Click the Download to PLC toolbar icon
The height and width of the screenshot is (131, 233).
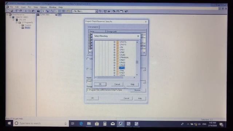[38, 11]
